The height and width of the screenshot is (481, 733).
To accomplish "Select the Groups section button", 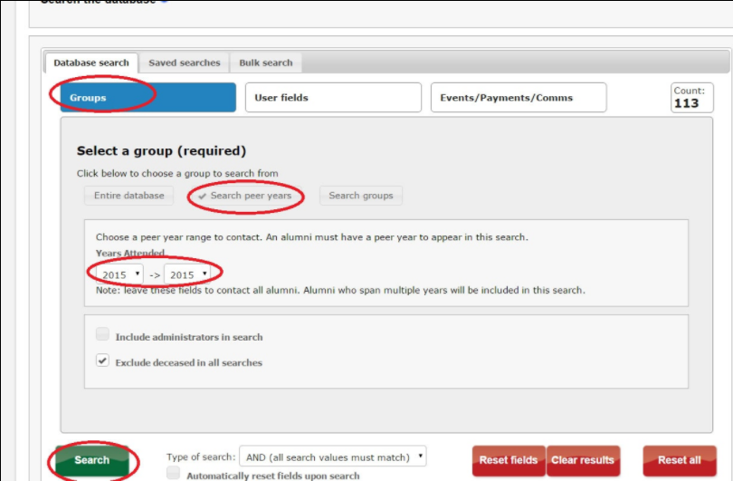I will click(143, 98).
